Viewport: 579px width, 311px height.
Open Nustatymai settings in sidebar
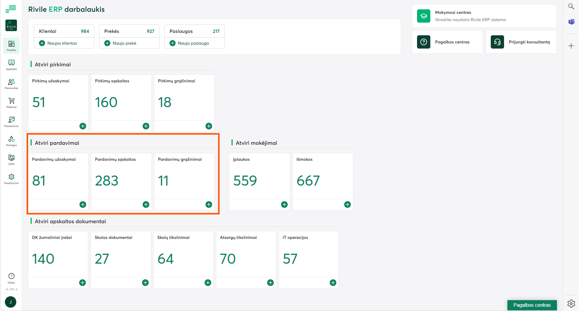(x=11, y=179)
